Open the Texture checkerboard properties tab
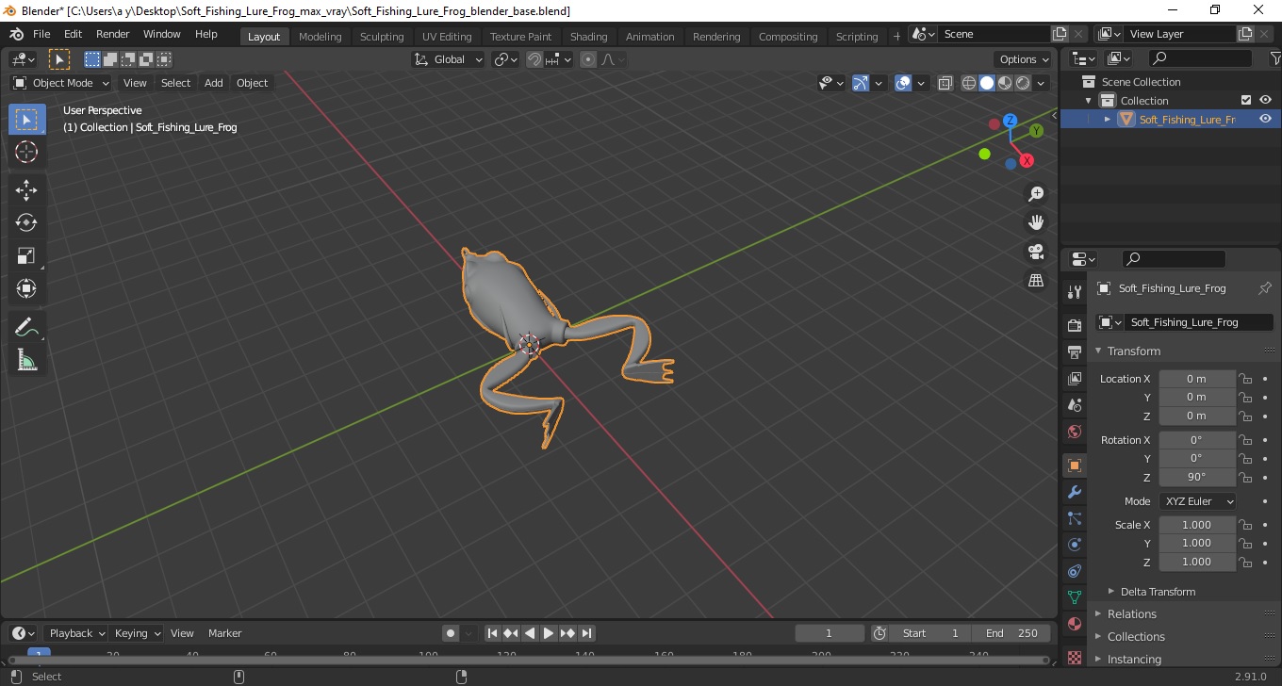The image size is (1282, 686). click(1075, 656)
